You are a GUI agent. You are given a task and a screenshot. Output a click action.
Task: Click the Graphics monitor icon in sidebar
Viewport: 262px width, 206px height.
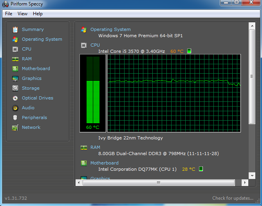(15, 79)
